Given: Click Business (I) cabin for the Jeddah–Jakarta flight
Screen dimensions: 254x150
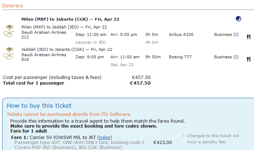Looking at the screenshot, I should coord(226,57).
